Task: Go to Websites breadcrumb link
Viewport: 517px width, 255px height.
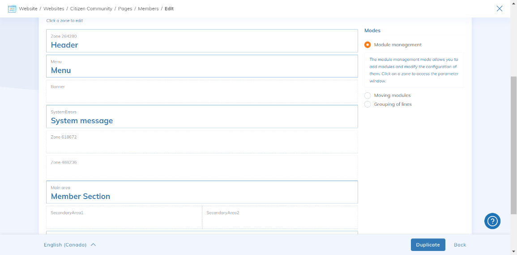Action: click(54, 9)
